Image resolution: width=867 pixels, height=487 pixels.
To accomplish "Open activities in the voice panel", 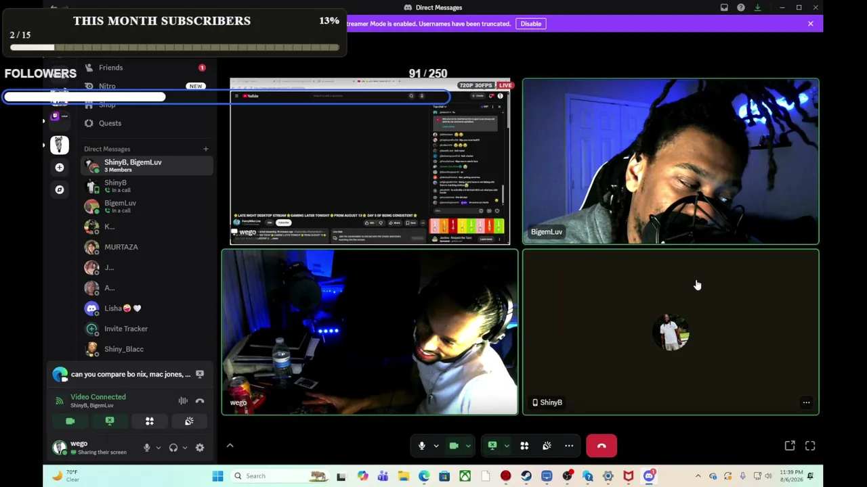I will click(x=150, y=421).
